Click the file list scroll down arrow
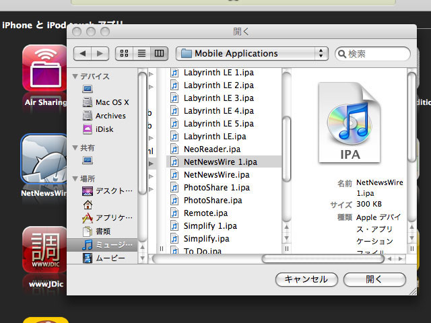 286,238
